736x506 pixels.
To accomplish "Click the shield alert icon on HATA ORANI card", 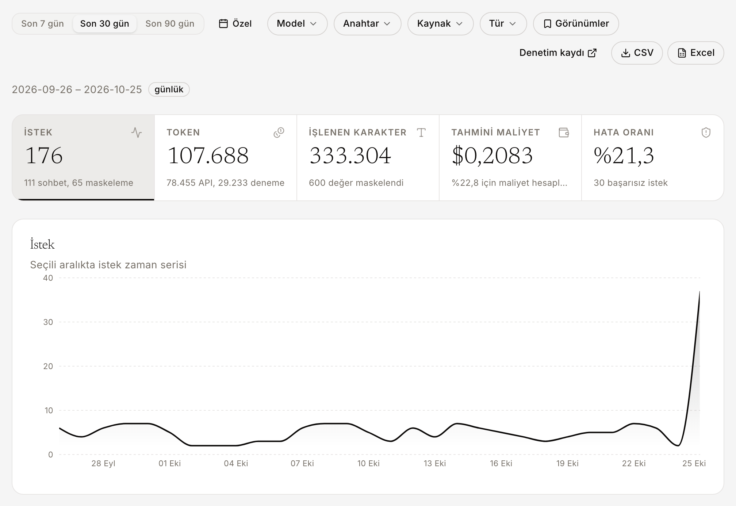I will (706, 132).
